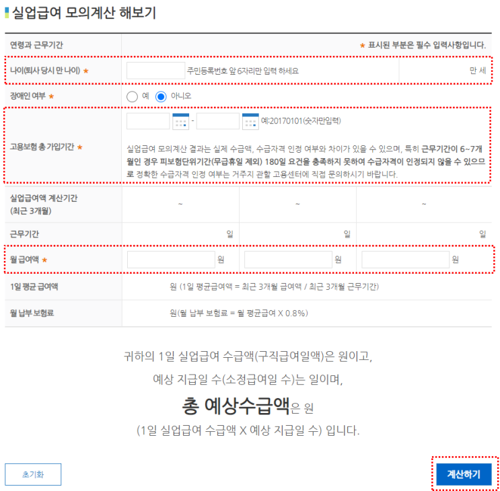Click the '예상 지급일 수(소정급여일 수)' line
Viewport: 500px width, 491px height.
(x=248, y=379)
